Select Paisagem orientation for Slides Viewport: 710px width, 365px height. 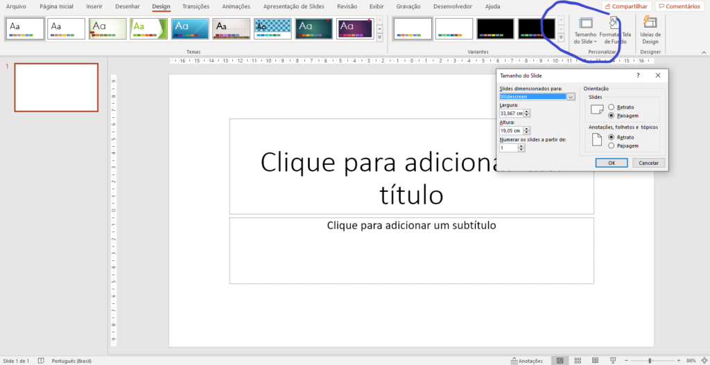(x=612, y=116)
